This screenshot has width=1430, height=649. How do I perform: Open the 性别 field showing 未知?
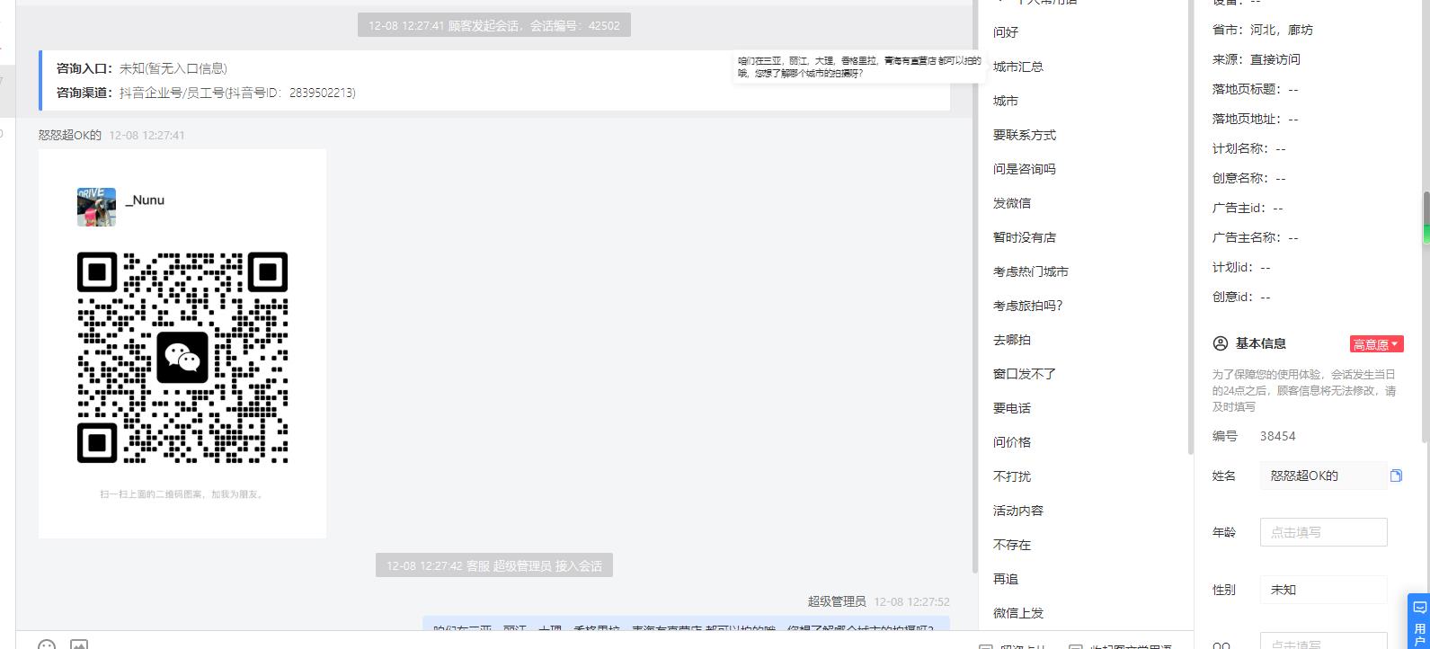click(1323, 590)
